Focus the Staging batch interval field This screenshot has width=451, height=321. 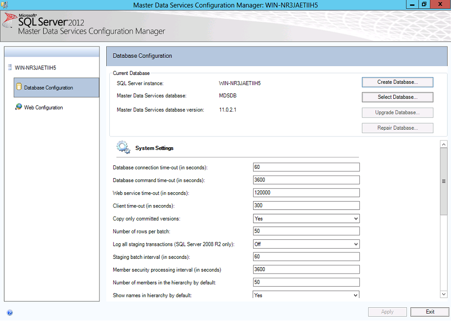[307, 256]
